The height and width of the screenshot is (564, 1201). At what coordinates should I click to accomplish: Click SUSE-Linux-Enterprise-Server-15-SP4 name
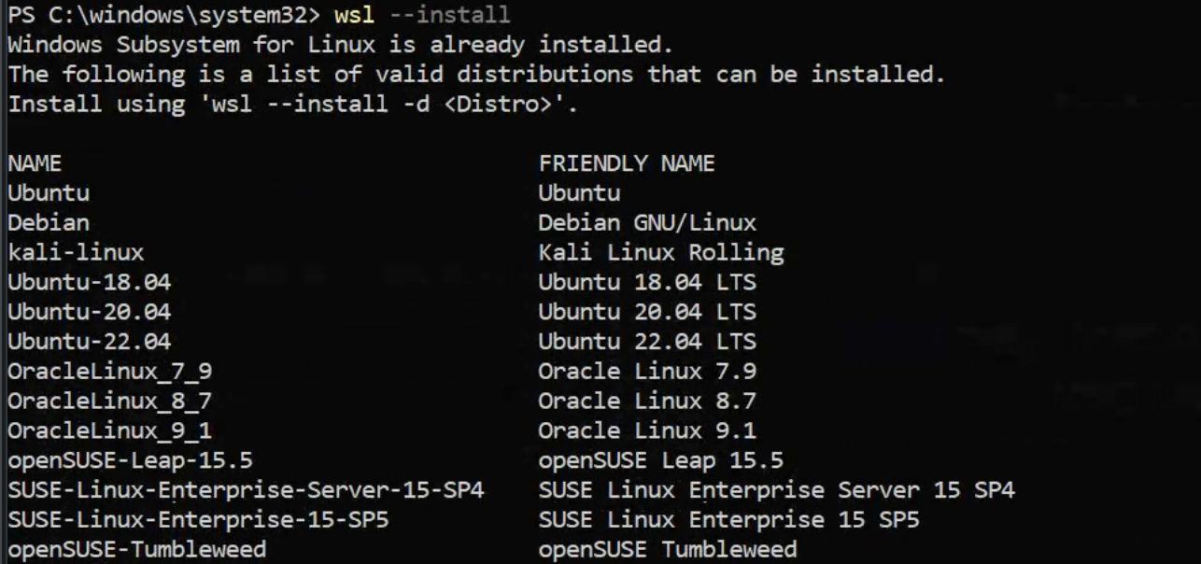(x=246, y=490)
